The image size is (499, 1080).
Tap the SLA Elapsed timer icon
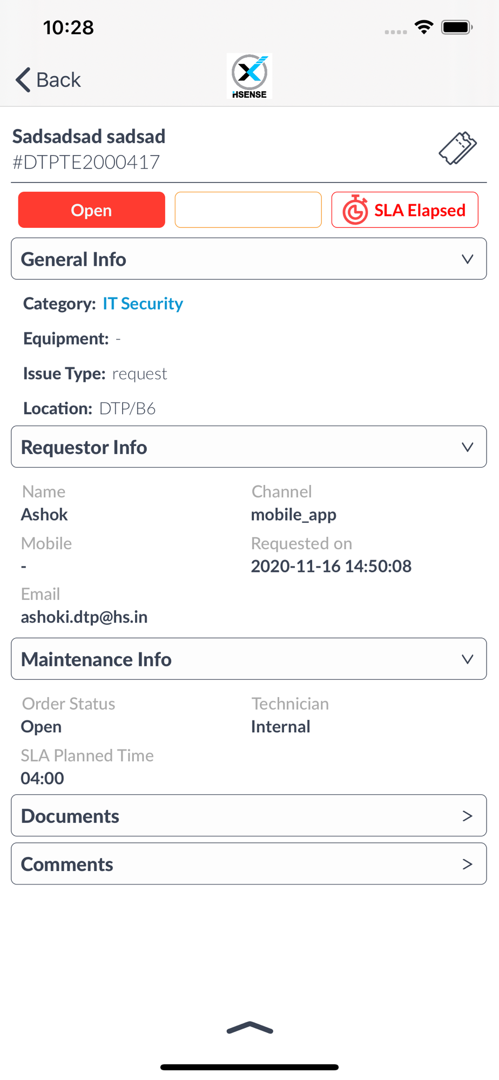tap(355, 210)
